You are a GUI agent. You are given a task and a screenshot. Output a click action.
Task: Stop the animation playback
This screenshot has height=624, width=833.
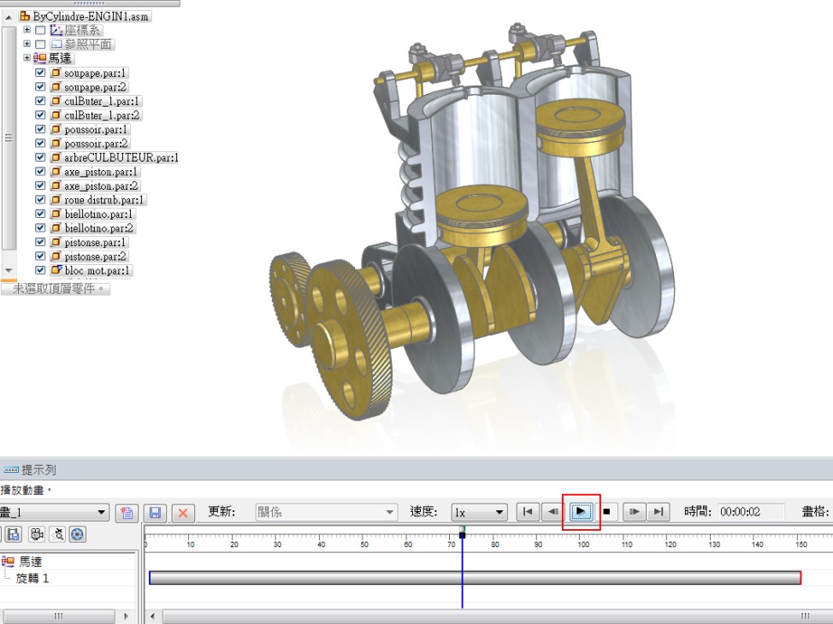click(x=607, y=512)
